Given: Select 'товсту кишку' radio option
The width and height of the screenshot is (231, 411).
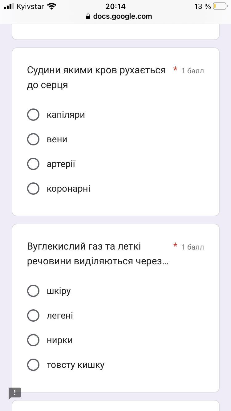Looking at the screenshot, I should (33, 365).
